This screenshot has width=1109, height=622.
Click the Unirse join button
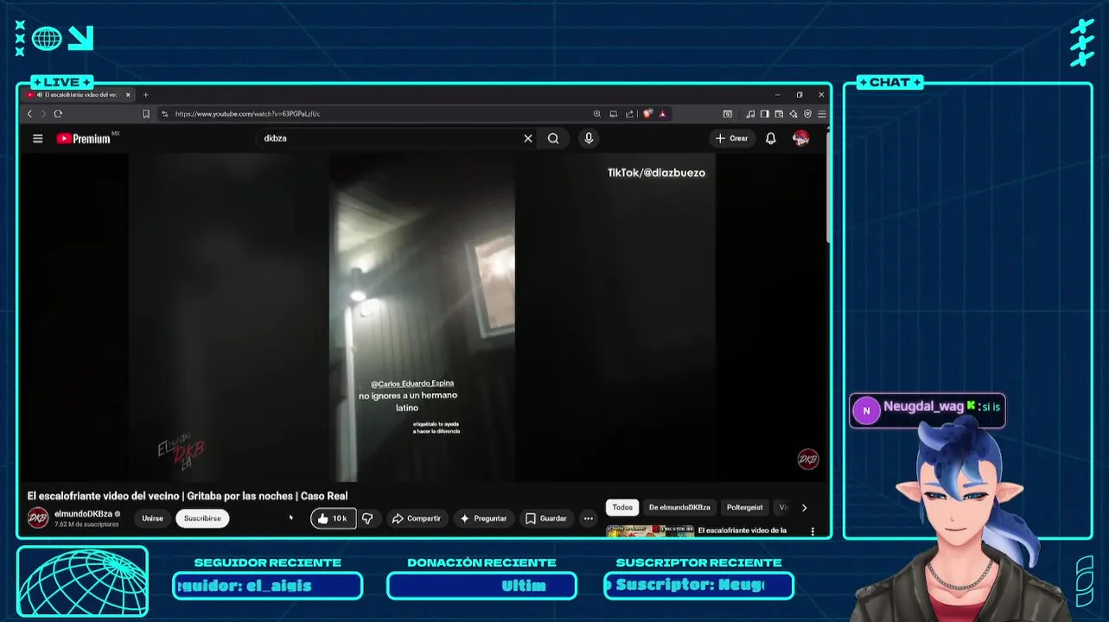pos(152,518)
